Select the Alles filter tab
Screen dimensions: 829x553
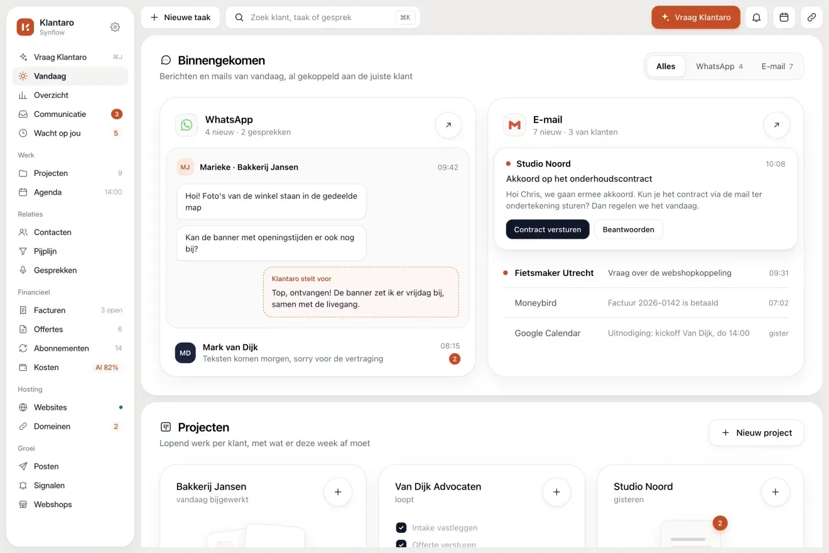666,66
